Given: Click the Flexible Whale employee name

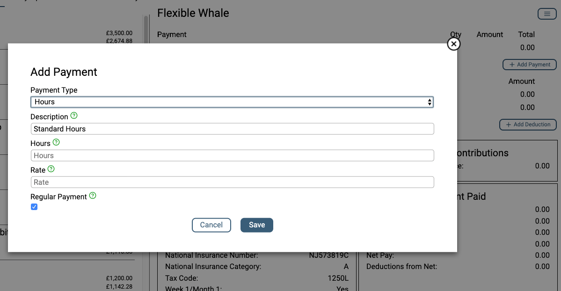Looking at the screenshot, I should coord(193,13).
